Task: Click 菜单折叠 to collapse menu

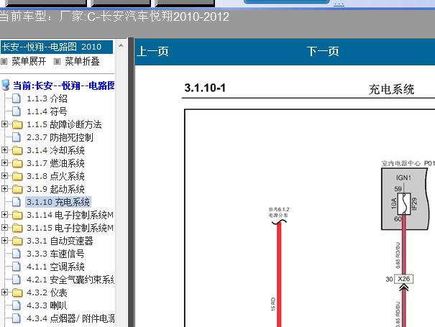Action: [82, 61]
